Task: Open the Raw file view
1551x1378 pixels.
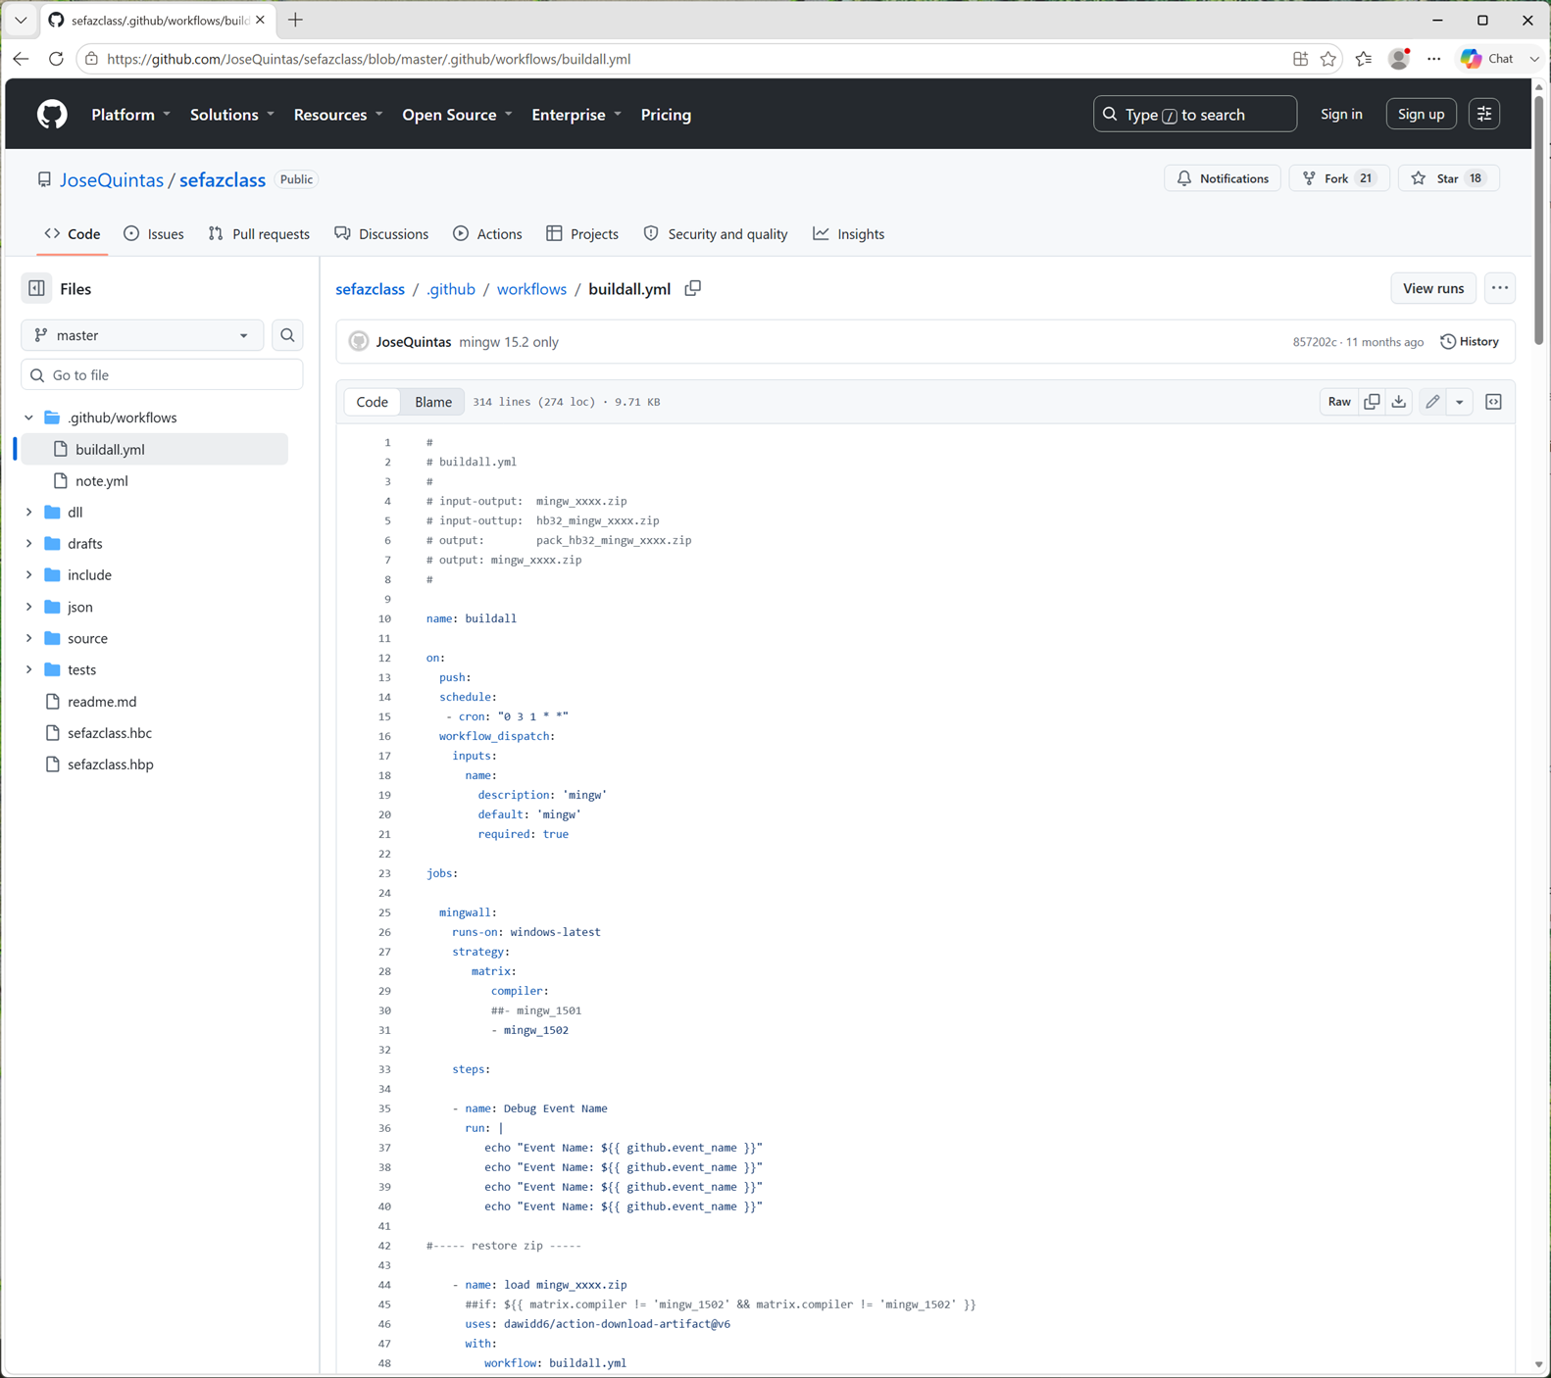Action: point(1339,402)
